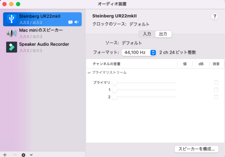Click the 消音 column header
The width and height of the screenshot is (225, 157).
tap(216, 64)
